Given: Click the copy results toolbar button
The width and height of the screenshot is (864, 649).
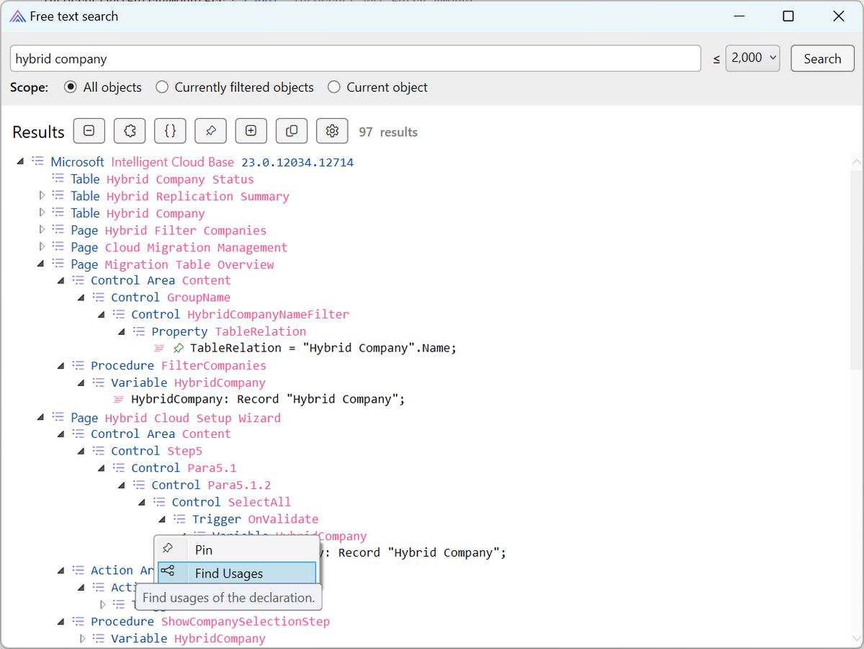Looking at the screenshot, I should click(292, 131).
